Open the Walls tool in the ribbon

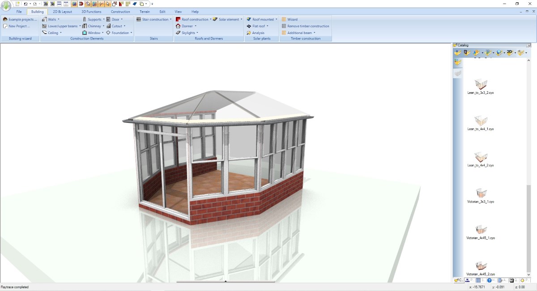50,19
